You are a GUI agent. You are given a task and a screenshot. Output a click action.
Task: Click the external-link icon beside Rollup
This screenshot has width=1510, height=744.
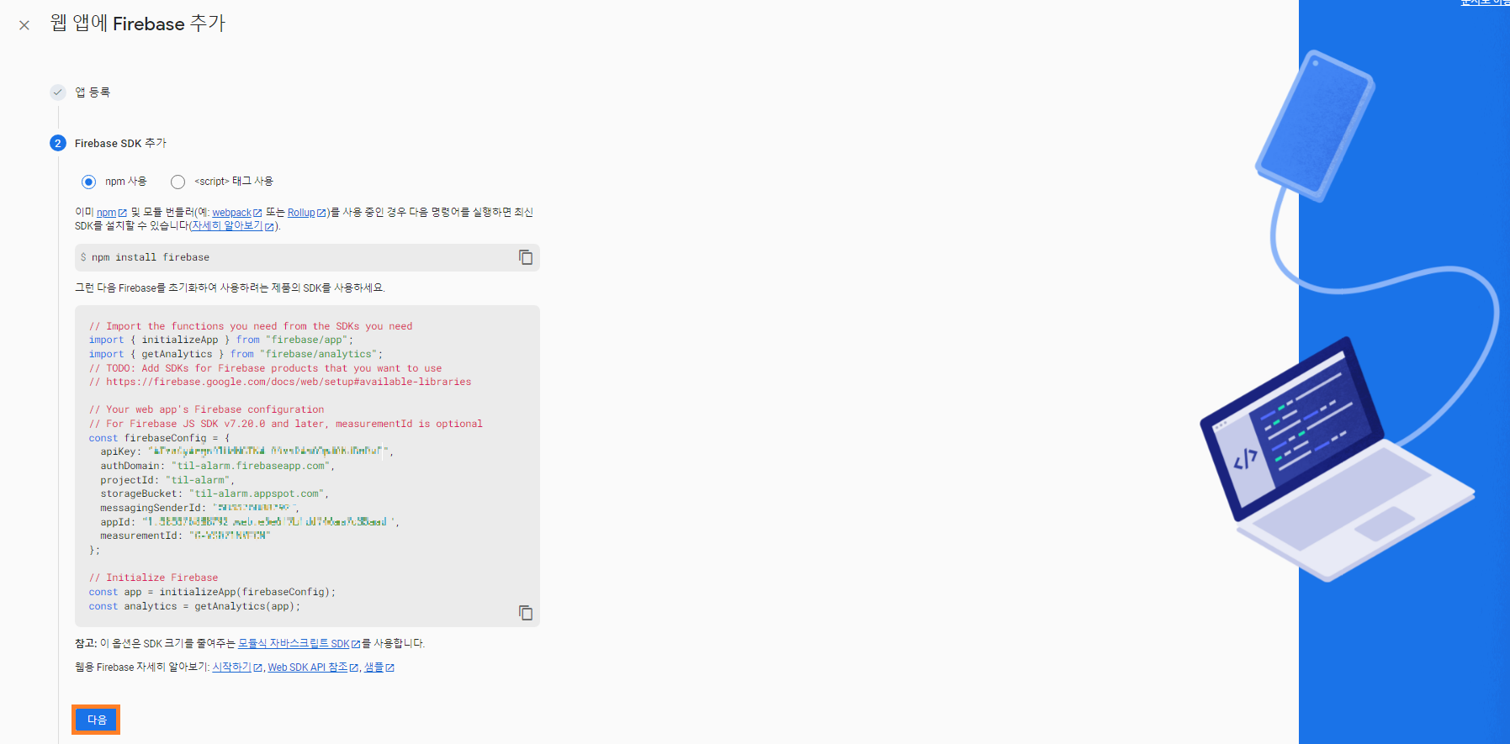[321, 214]
